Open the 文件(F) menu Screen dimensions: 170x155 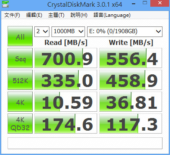[12, 15]
